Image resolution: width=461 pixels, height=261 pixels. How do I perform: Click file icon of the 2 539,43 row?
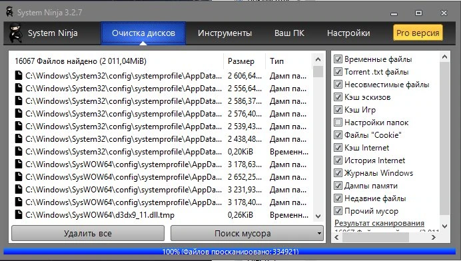click(19, 126)
